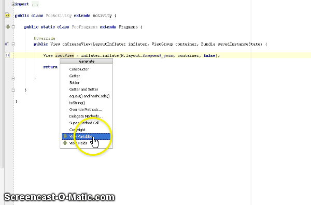The image size is (311, 205).
Task: Select Getter and Setter option
Action: point(83,90)
